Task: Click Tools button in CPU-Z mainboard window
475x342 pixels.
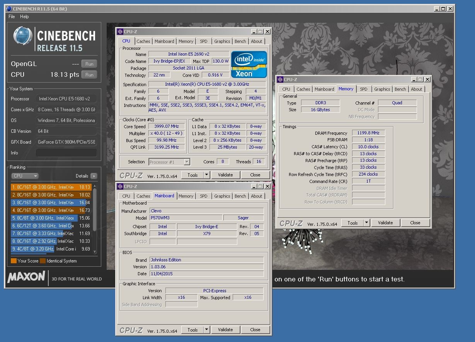Action: pos(192,330)
